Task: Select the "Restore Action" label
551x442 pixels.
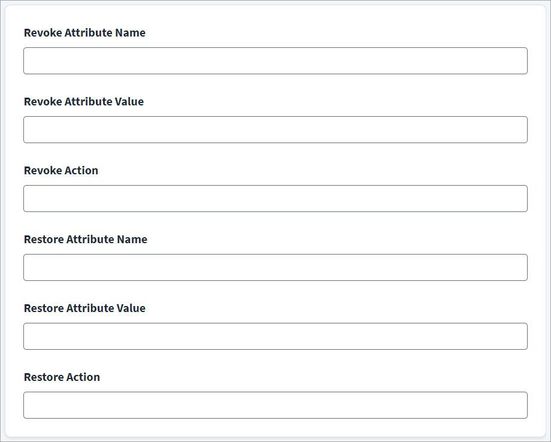Action: pos(62,377)
